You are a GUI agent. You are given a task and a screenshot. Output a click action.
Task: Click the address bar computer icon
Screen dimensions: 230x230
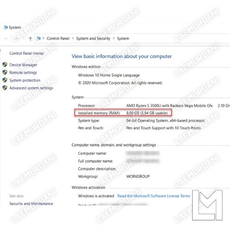39,38
